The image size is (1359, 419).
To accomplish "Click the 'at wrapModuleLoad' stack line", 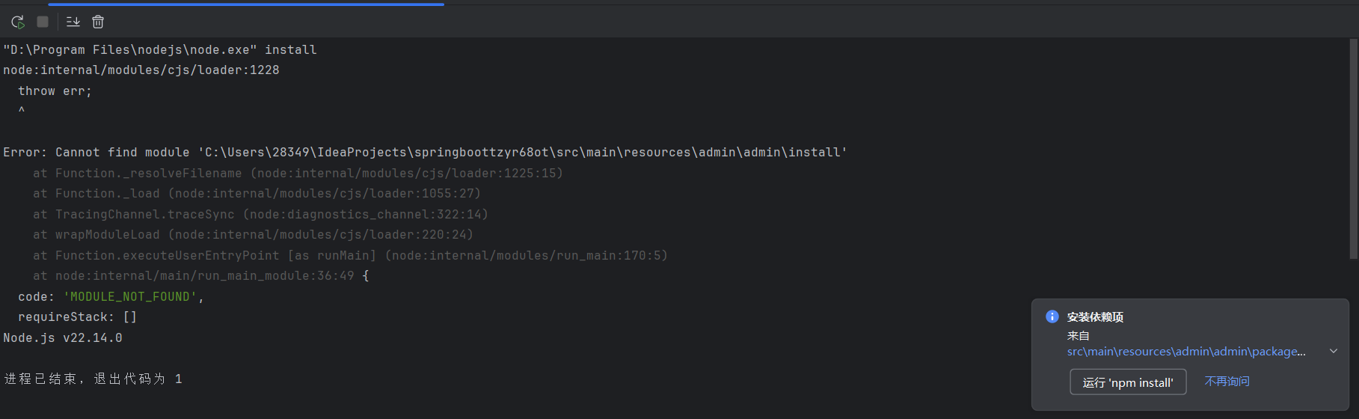I will [253, 234].
